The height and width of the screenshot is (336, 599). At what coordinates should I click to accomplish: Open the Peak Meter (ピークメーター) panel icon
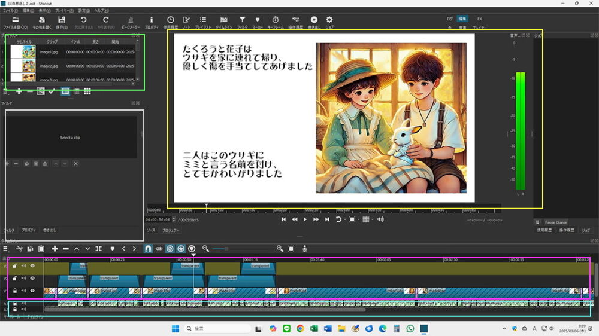(130, 20)
